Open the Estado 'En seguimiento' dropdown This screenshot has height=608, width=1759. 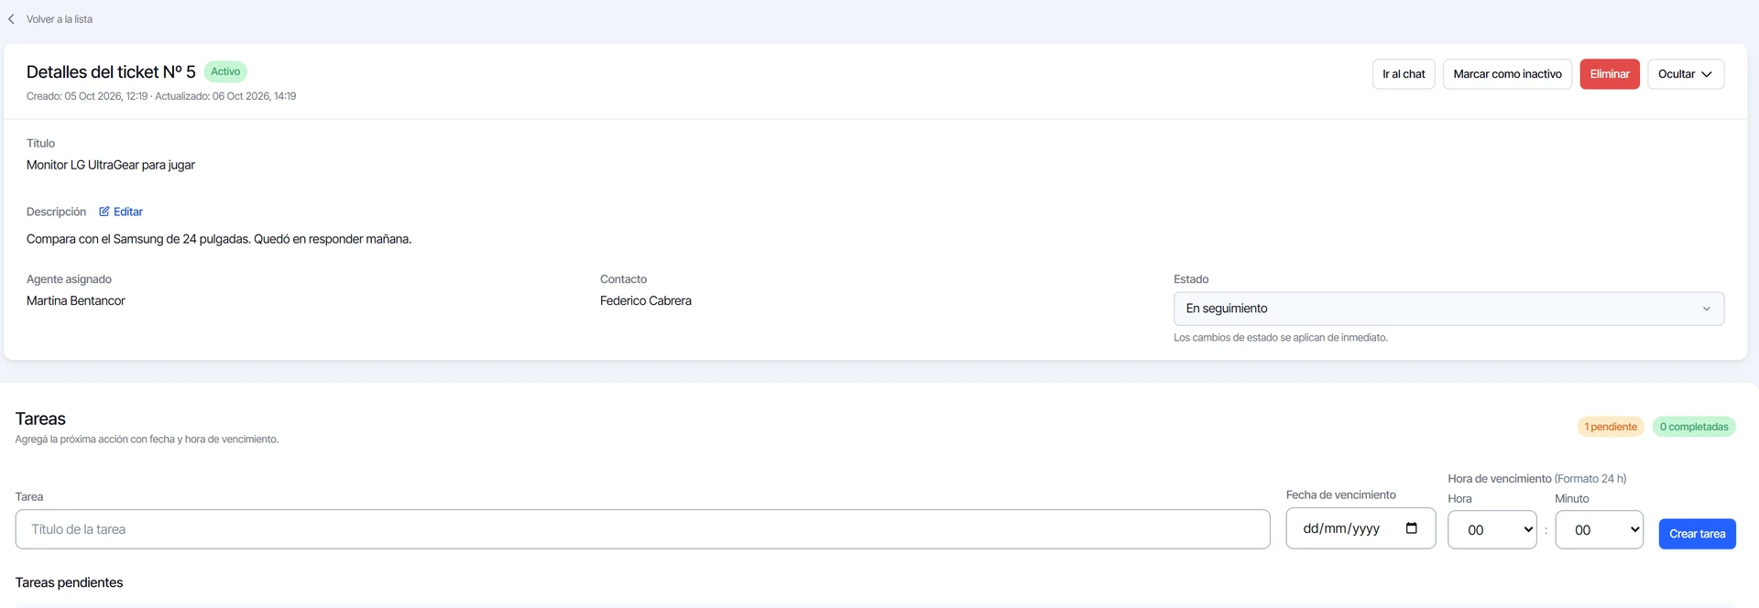point(1448,309)
